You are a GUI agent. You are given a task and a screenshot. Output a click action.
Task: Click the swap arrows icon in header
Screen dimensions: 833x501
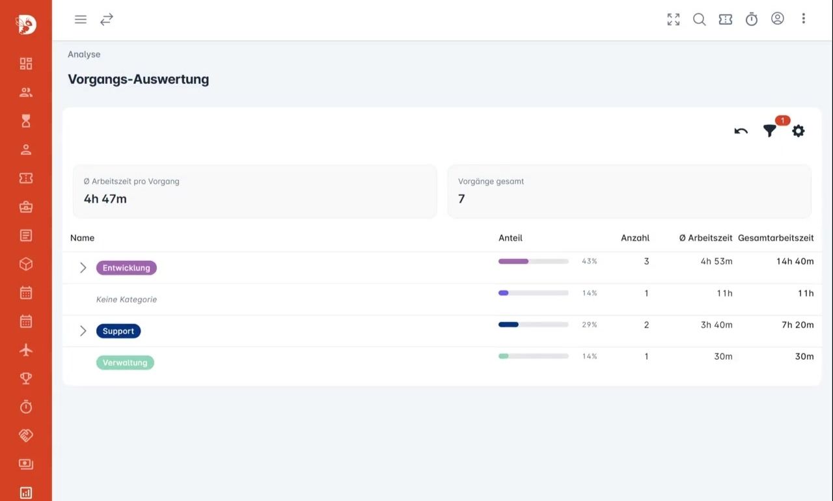click(107, 20)
